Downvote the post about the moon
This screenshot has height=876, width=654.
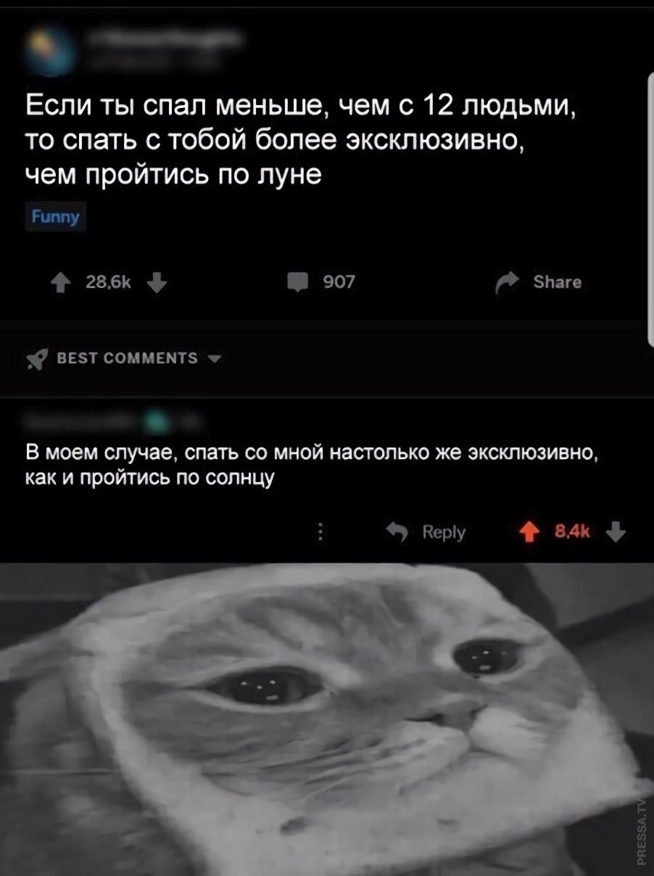[160, 282]
